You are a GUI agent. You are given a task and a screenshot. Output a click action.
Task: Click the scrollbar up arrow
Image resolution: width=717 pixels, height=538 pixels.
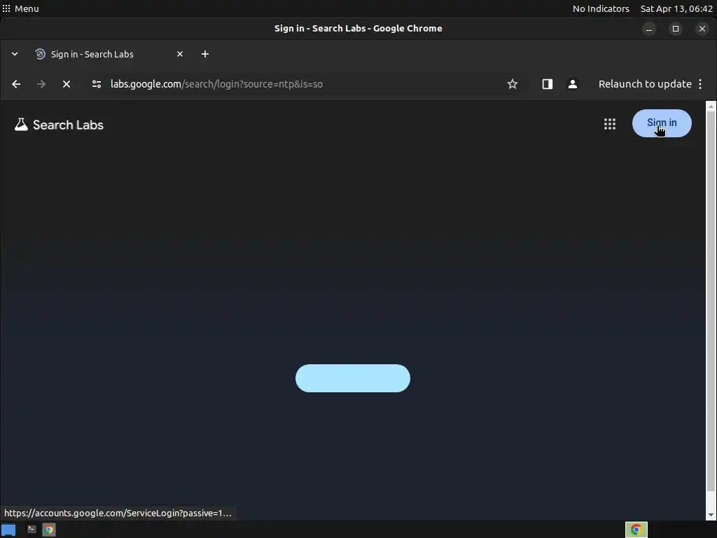coord(711,106)
